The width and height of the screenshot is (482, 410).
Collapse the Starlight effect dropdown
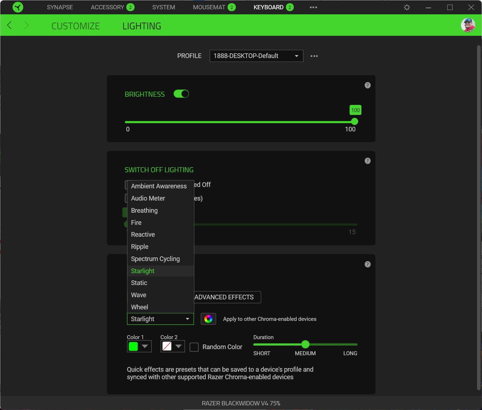(160, 319)
